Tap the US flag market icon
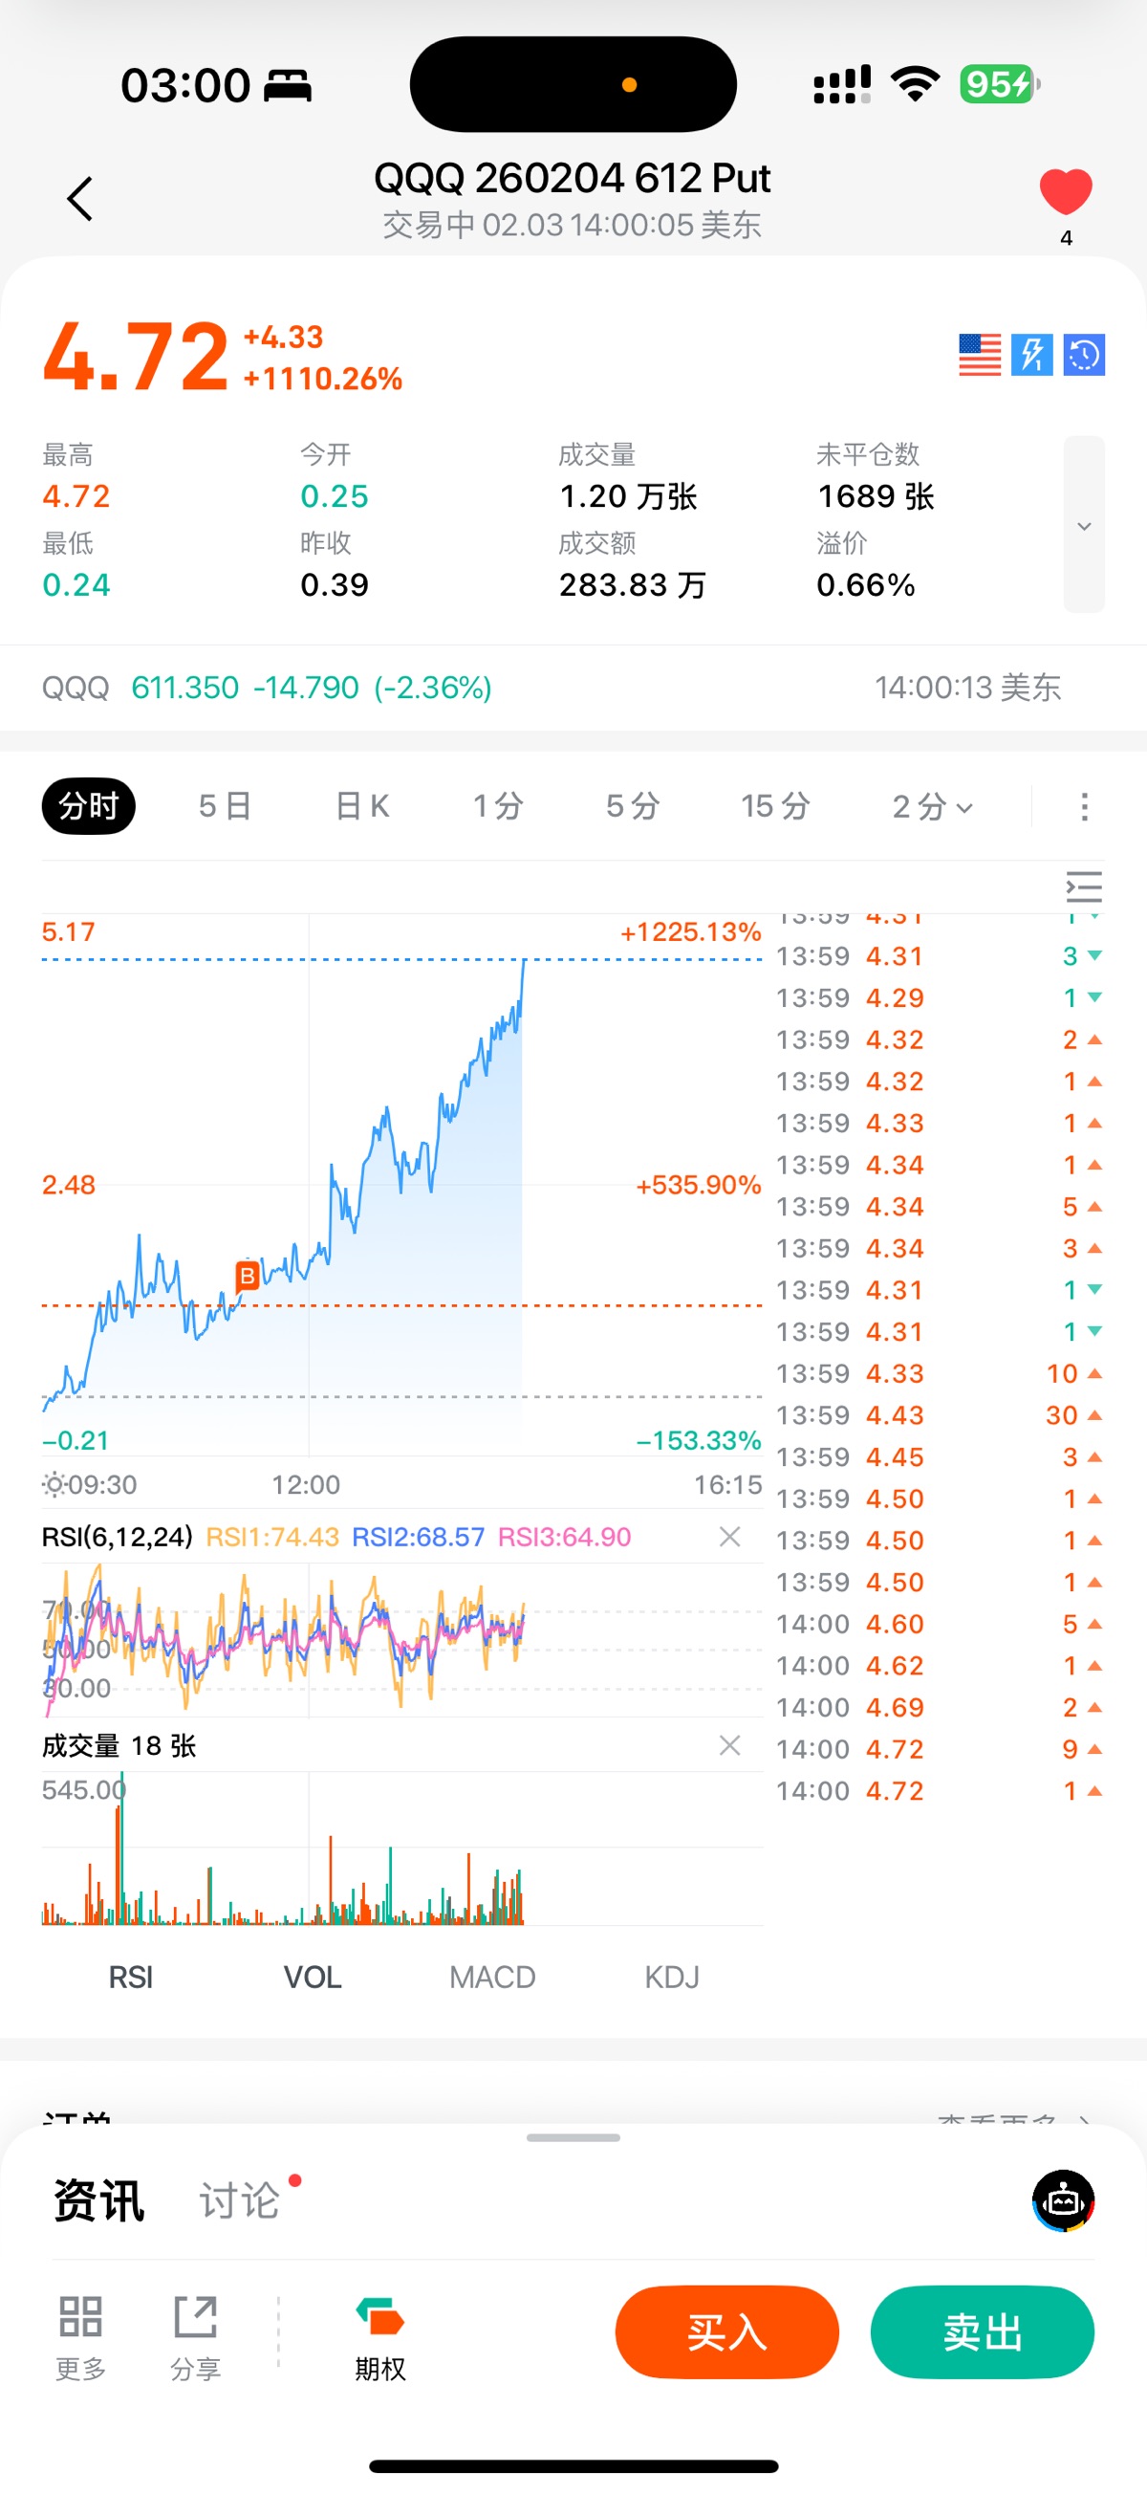 pyautogui.click(x=980, y=356)
